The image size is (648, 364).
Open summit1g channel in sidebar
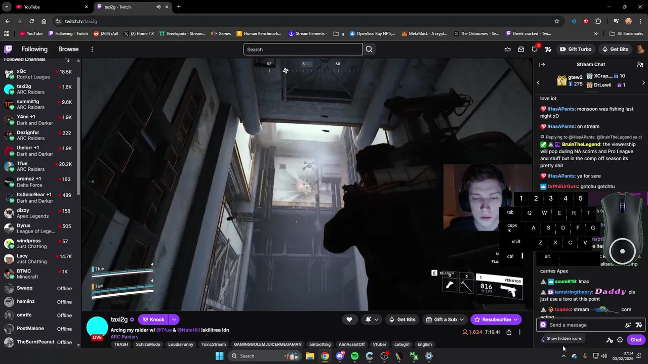coord(39,105)
